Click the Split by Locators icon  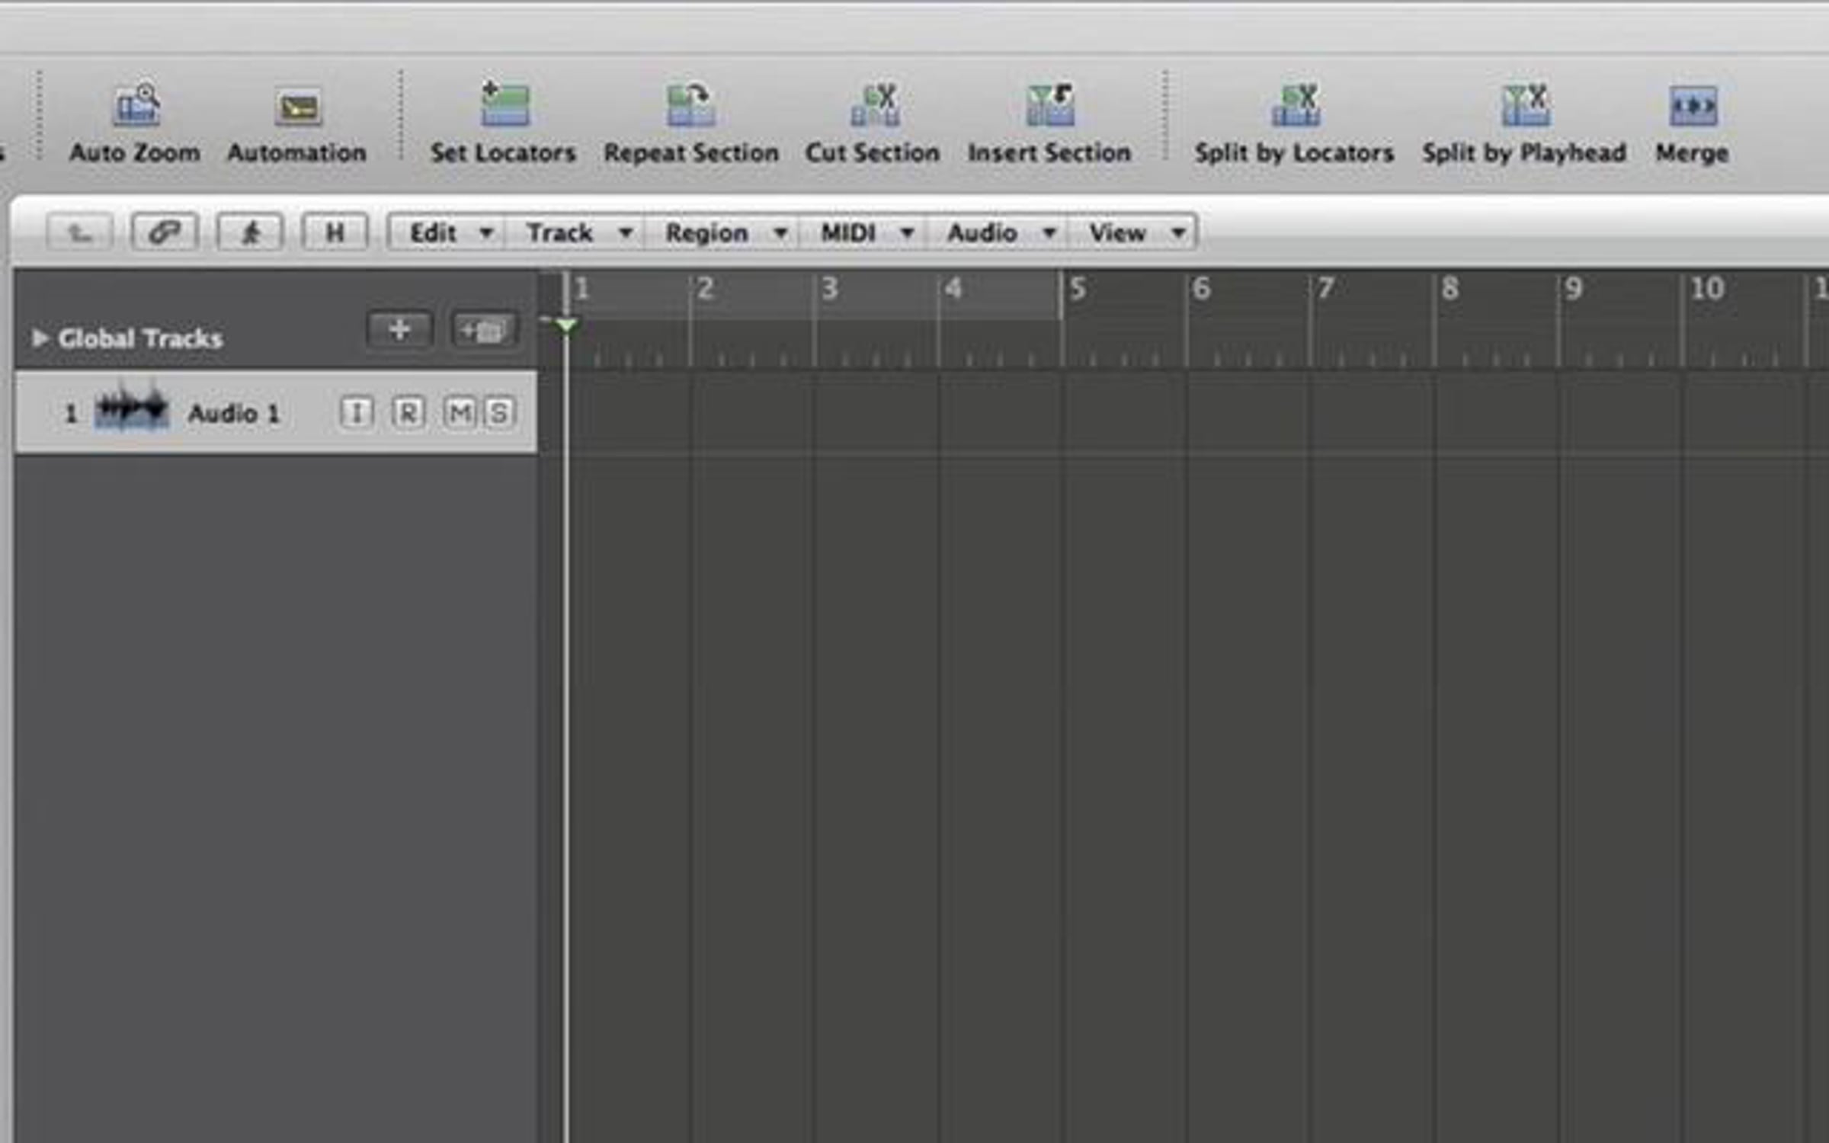tap(1296, 104)
